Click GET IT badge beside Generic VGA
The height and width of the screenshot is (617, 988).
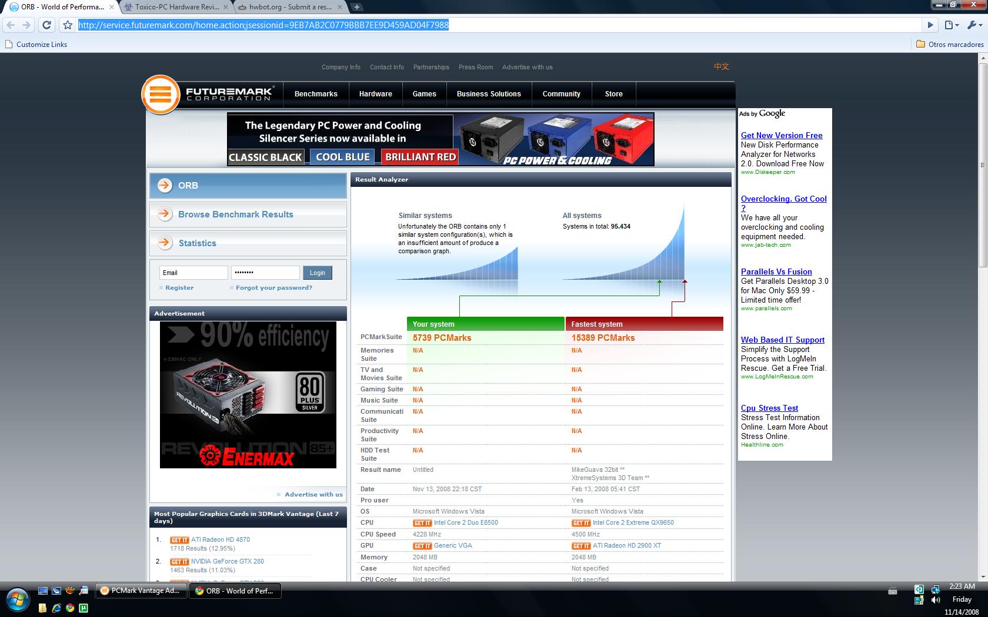(422, 546)
